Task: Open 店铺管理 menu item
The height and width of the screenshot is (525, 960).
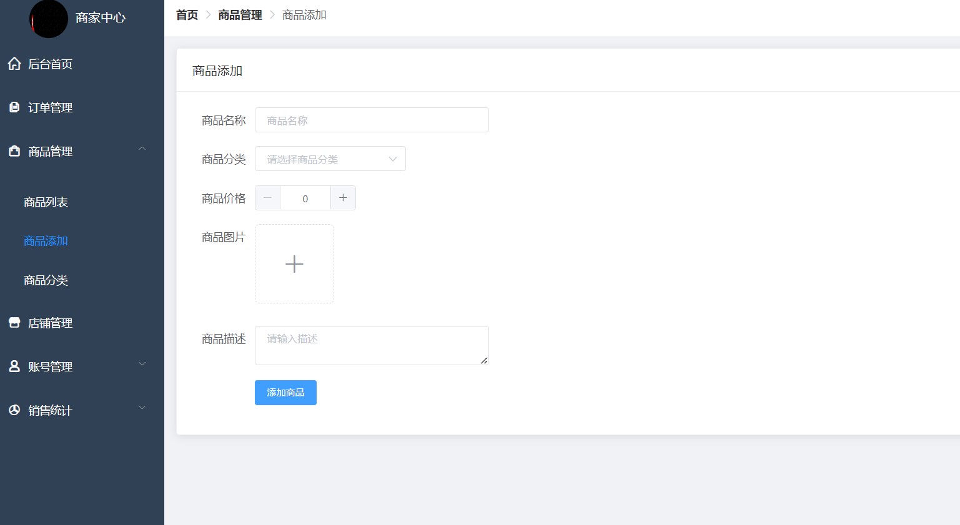Action: click(x=82, y=323)
